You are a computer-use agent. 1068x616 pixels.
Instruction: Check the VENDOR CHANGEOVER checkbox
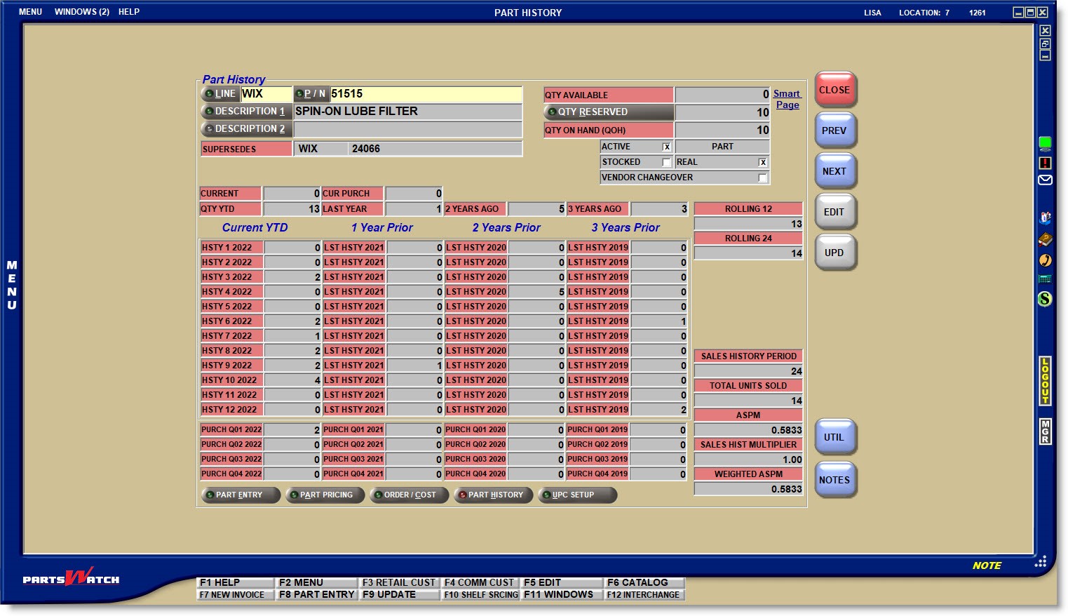[x=762, y=178]
